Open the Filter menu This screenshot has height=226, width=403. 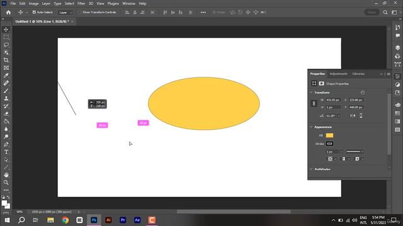click(81, 4)
